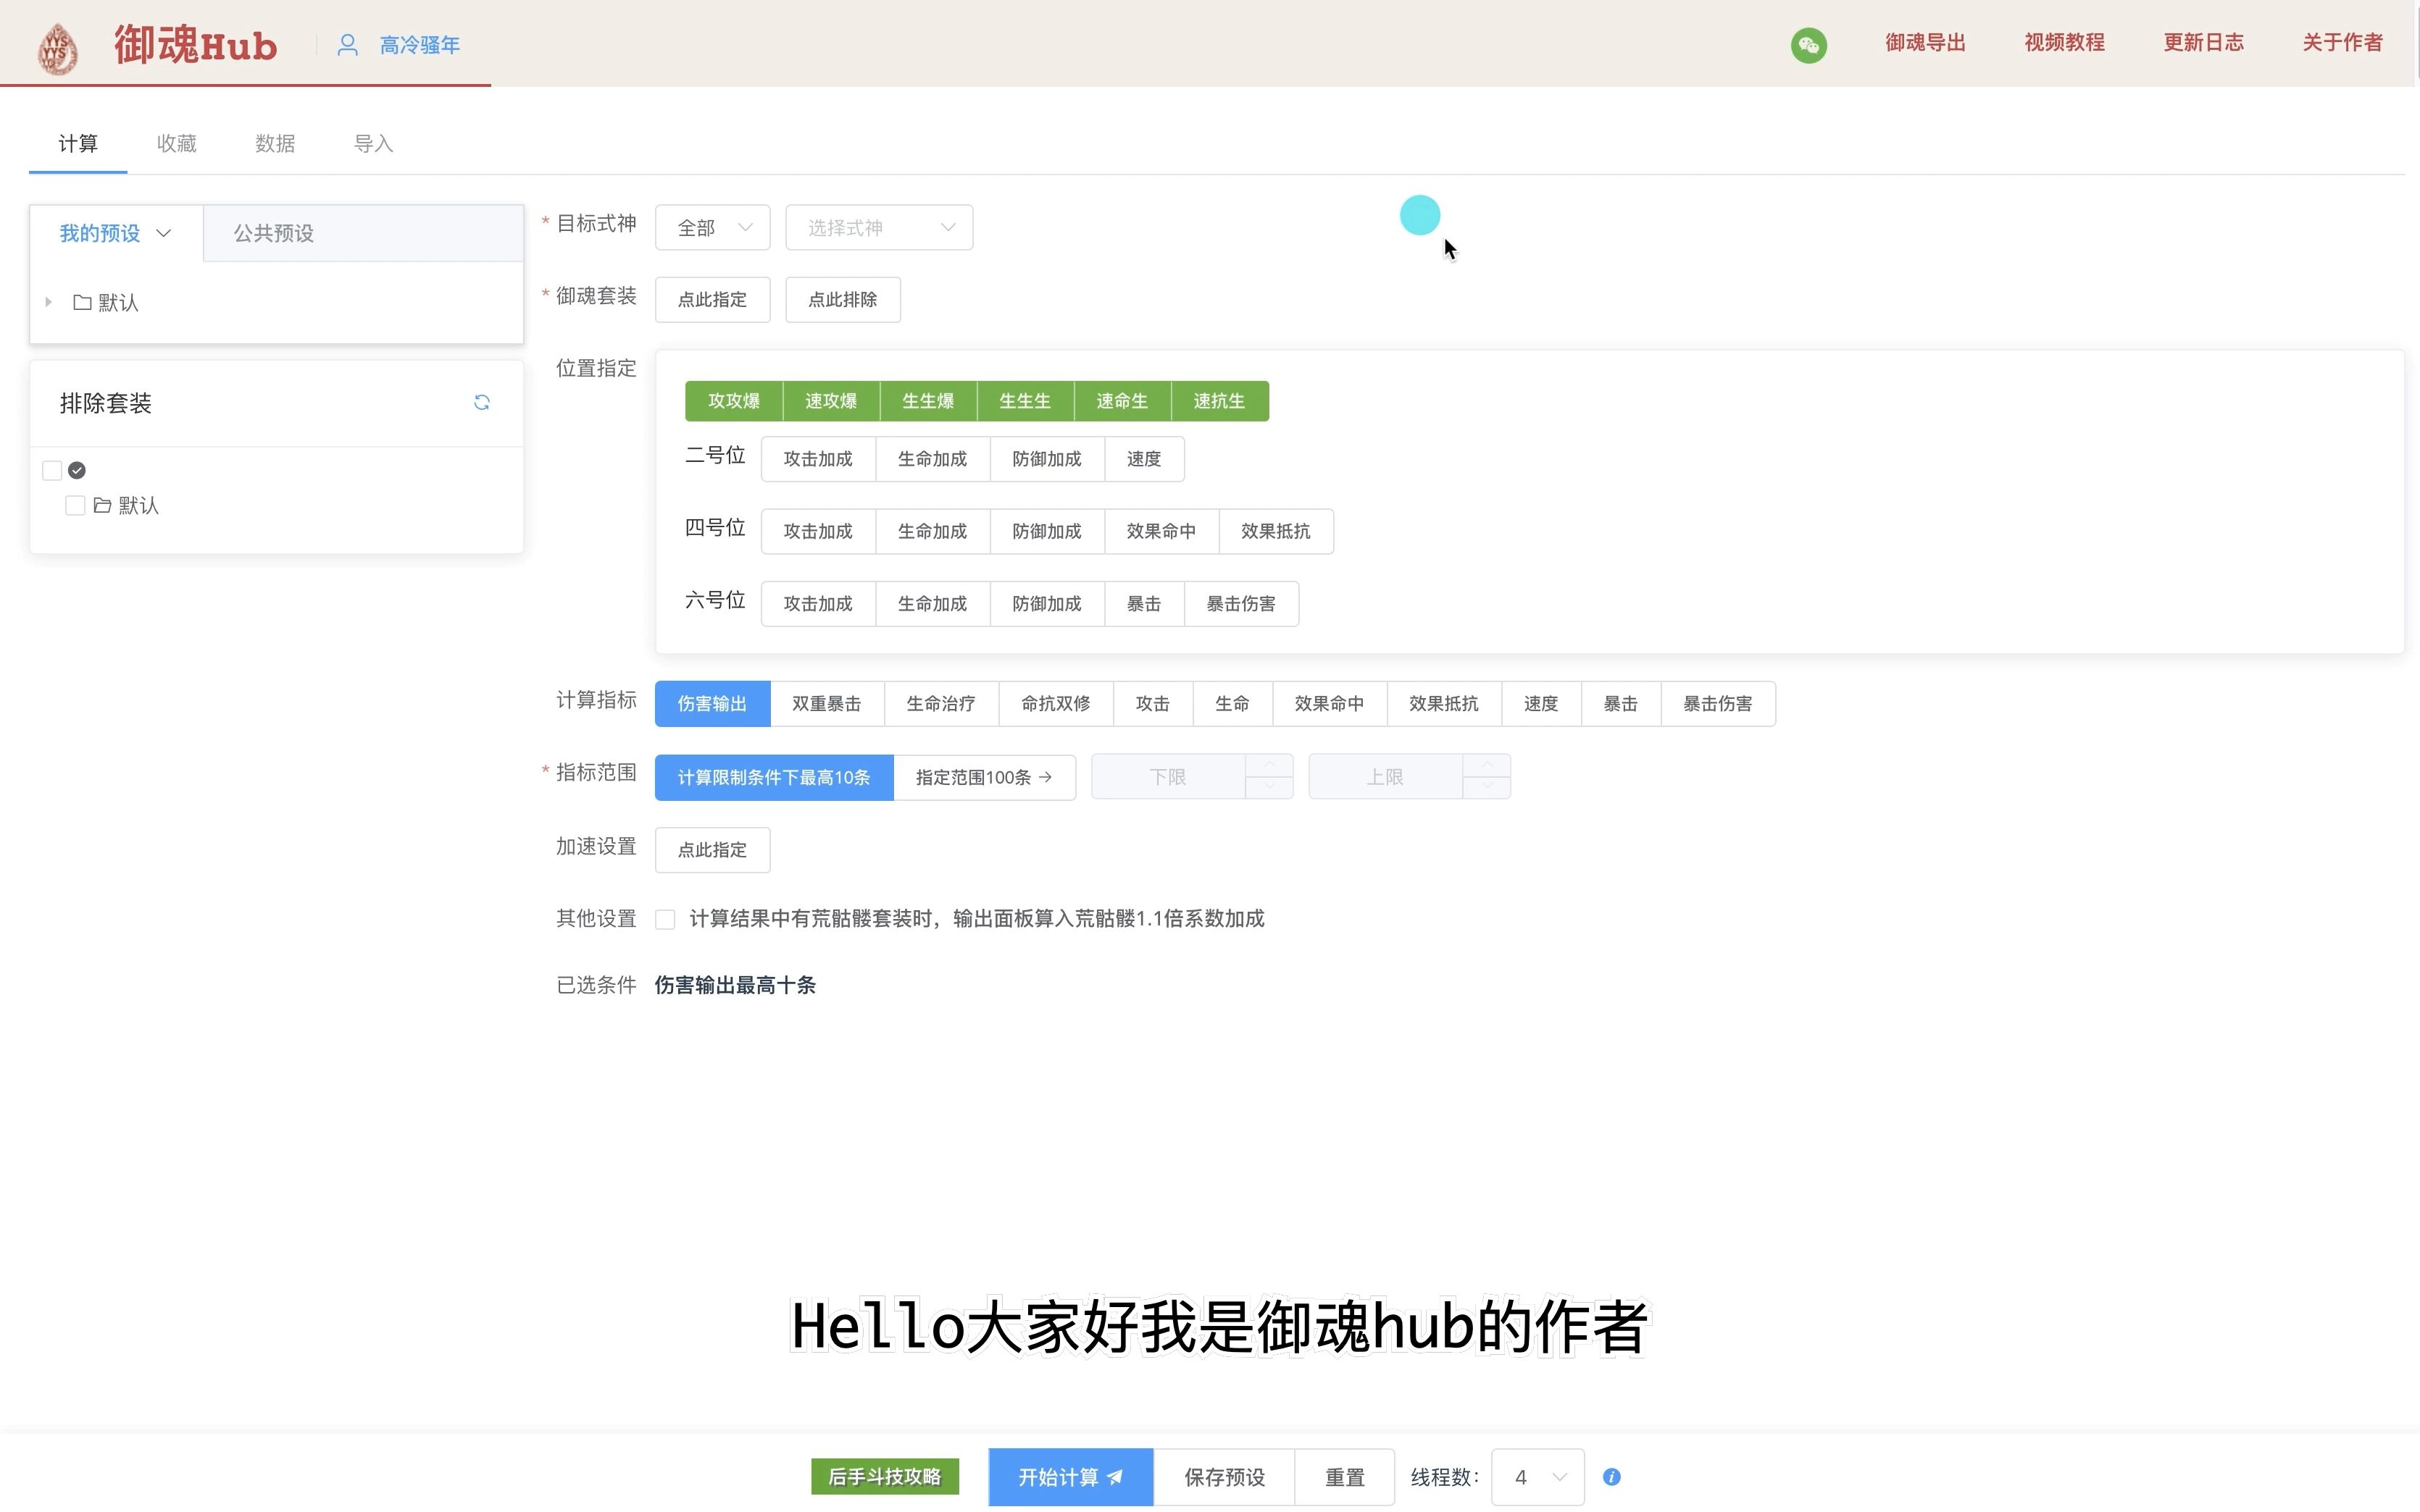2420x1512 pixels.
Task: Click the 保存预设 button
Action: [x=1224, y=1477]
